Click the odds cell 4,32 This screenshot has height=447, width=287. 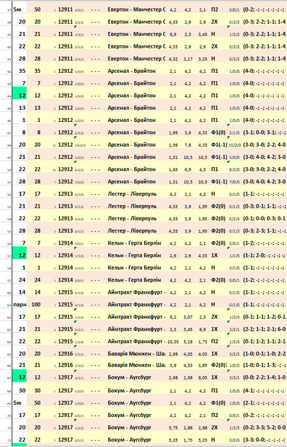tap(173, 59)
